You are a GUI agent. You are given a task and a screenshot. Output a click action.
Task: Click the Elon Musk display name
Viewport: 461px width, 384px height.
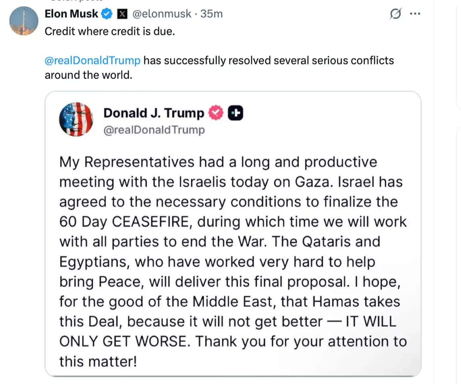point(71,14)
